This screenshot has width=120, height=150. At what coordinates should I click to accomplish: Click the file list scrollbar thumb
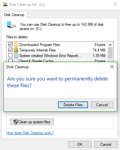pos(110,53)
